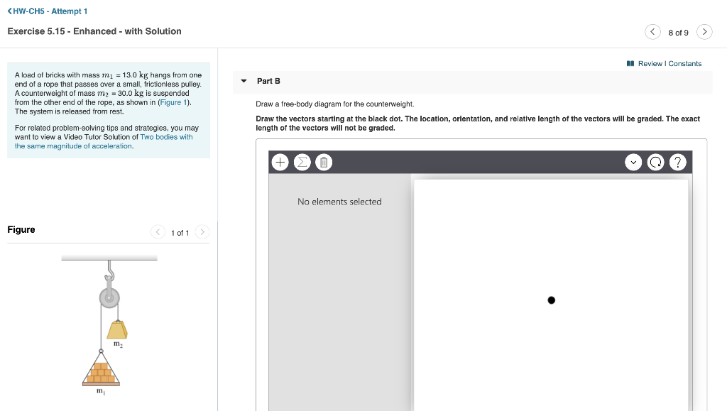Click the reset circular arrow icon
Image resolution: width=727 pixels, height=411 pixels.
655,162
